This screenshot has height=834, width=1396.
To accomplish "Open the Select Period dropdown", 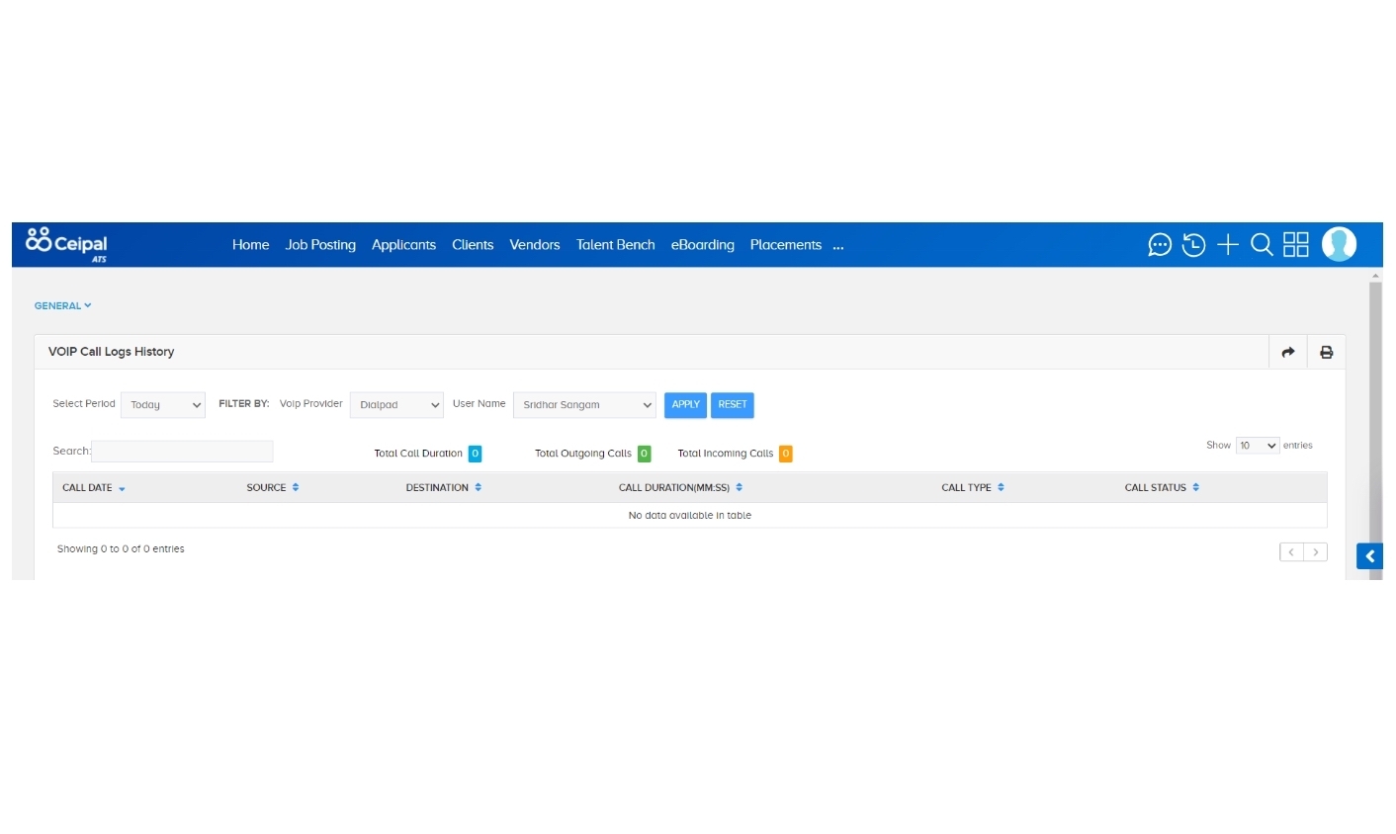I will (163, 405).
